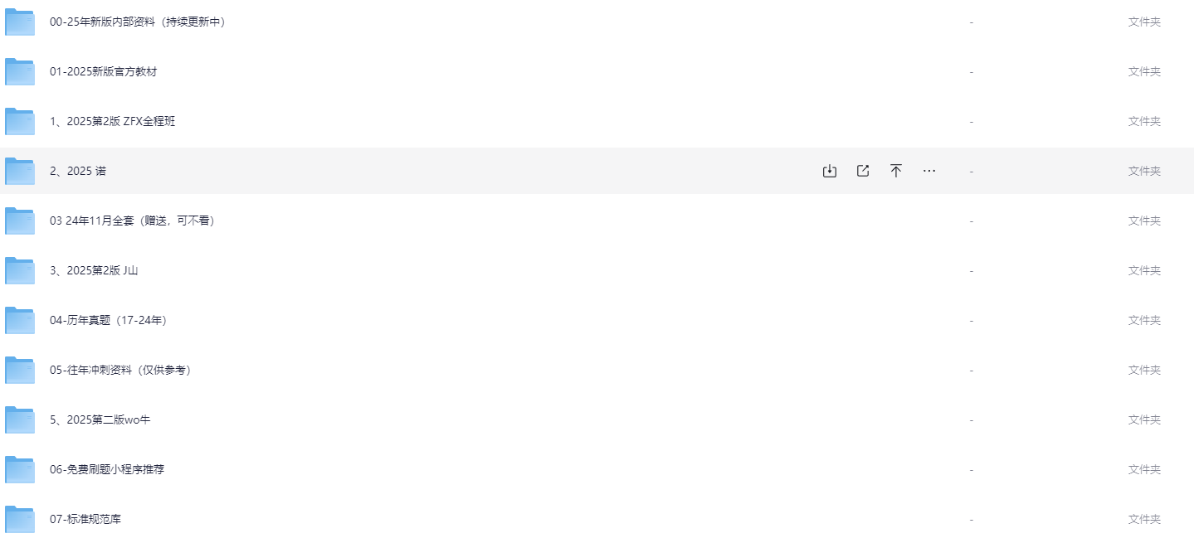The width and height of the screenshot is (1194, 543).
Task: Open more options ellipsis for hovered folder
Action: pyautogui.click(x=929, y=171)
